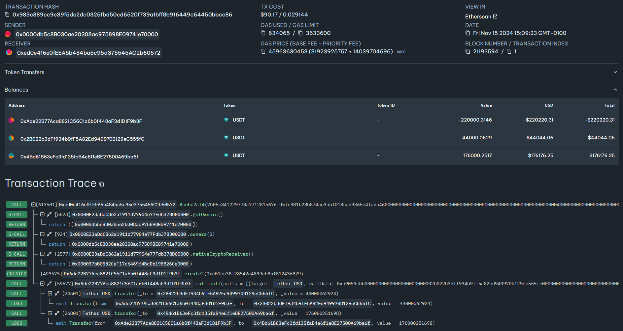Copy block number 21193594 icon

coord(468,51)
